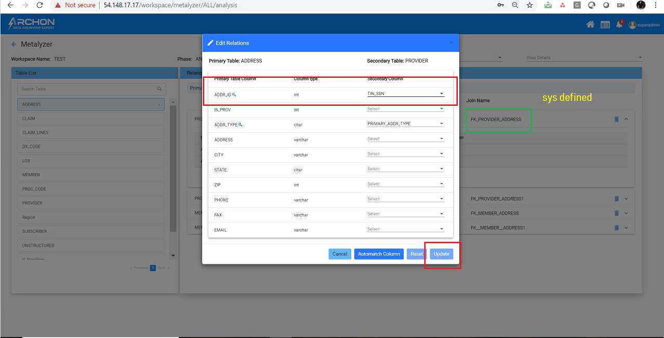Select LOB in table list
The image size is (664, 338).
(91, 161)
